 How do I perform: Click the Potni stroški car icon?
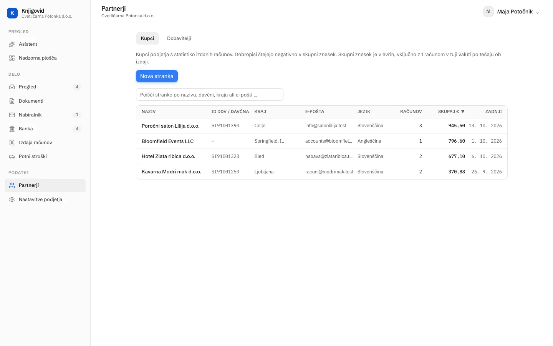12,156
